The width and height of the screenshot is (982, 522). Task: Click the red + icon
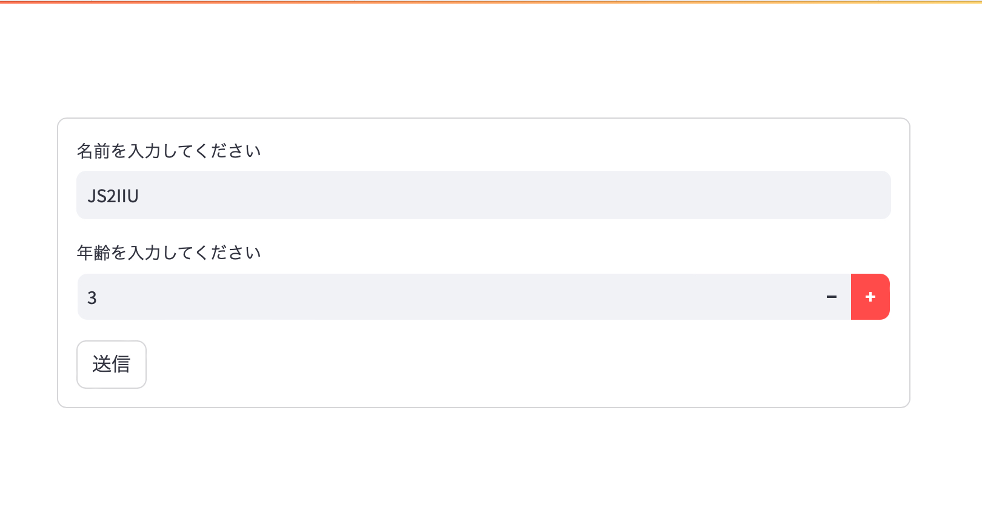870,297
